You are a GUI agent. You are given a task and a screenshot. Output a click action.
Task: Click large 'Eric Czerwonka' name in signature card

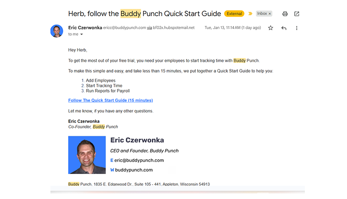click(137, 140)
